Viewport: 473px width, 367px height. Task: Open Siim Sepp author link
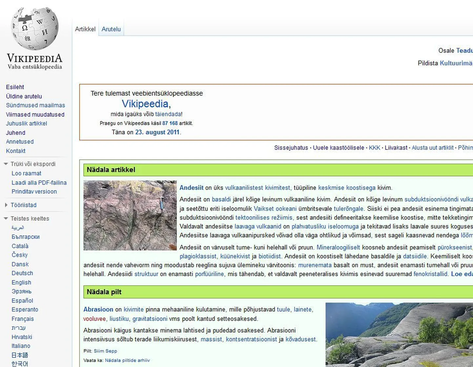(x=105, y=351)
